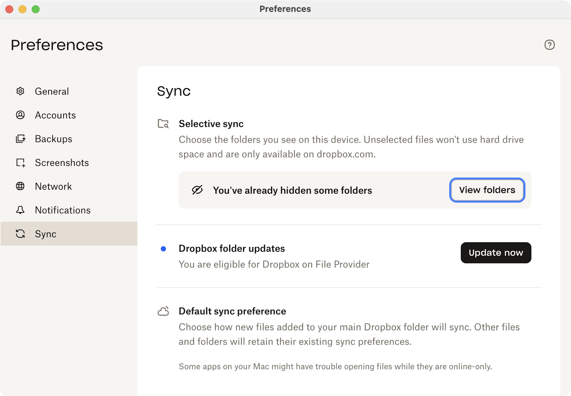Click the crossed-eye hidden folders icon

[x=198, y=190]
